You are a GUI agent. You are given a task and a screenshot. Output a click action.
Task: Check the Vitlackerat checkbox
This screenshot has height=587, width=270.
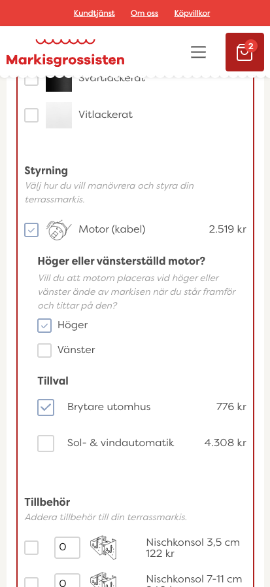(x=31, y=115)
